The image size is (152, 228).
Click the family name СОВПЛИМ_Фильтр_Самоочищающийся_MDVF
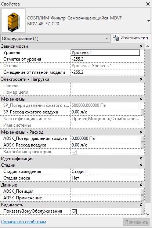point(75,18)
